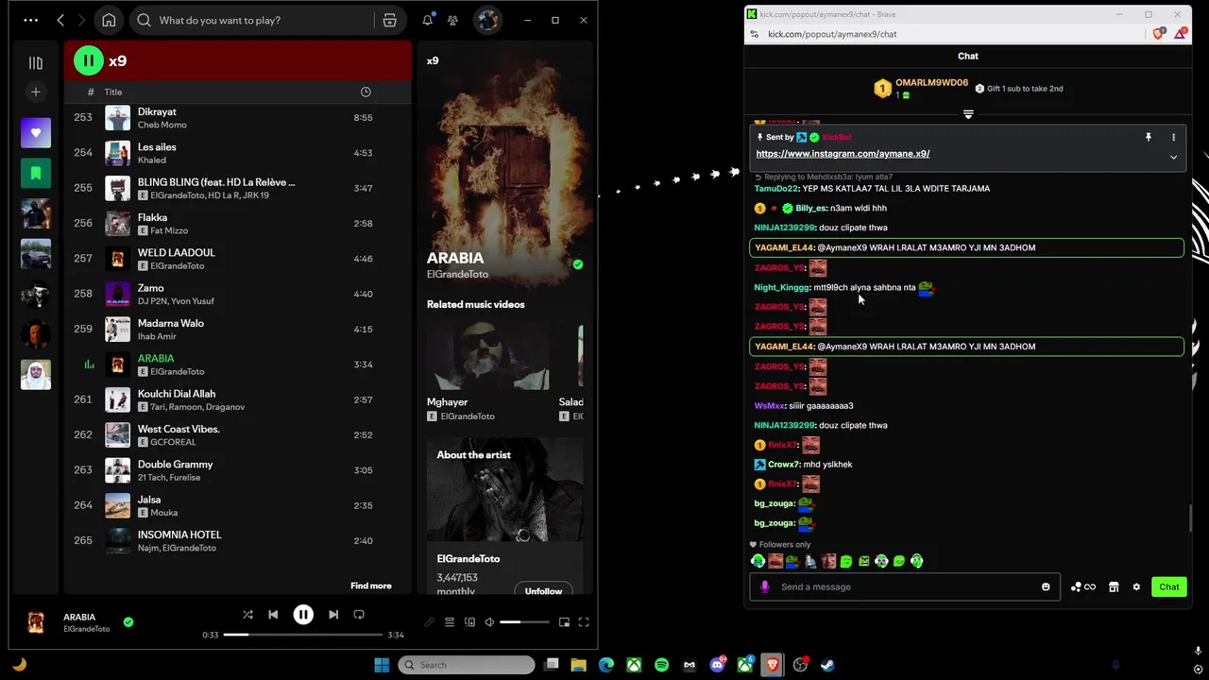Select track INSOMNIA HOTEL
This screenshot has width=1209, height=680.
point(236,540)
